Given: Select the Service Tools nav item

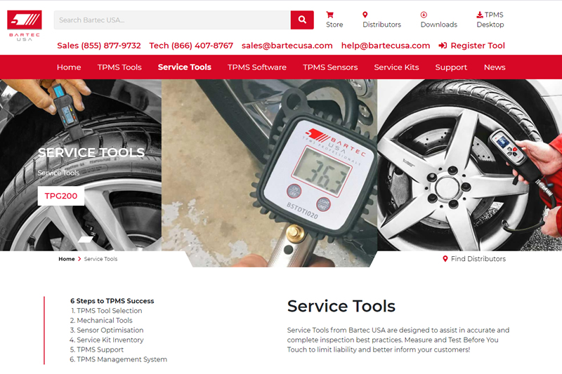Looking at the screenshot, I should [x=184, y=67].
